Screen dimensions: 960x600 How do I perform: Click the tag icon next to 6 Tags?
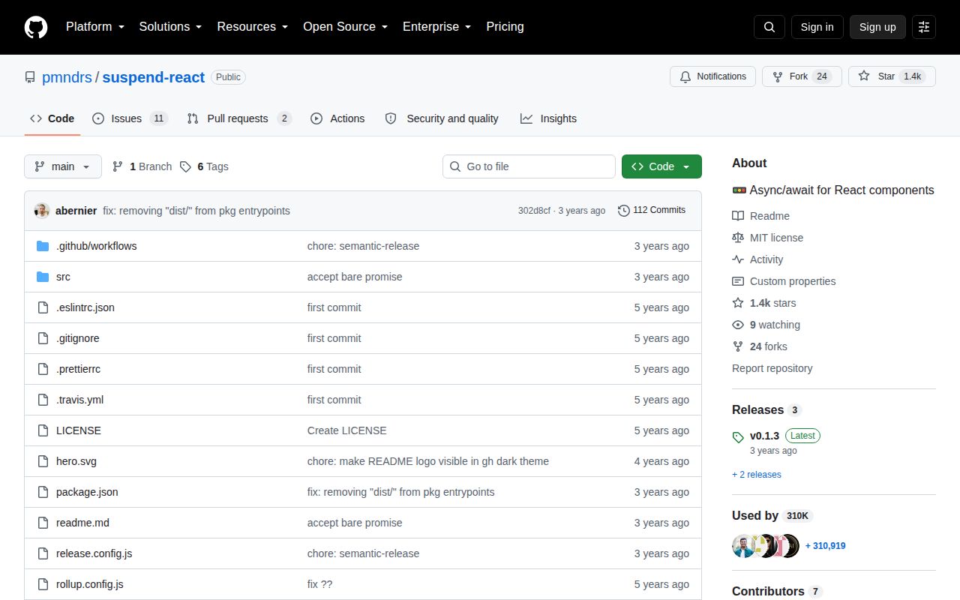click(185, 166)
